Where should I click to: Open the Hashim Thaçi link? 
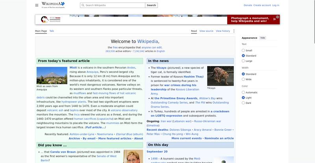click(193, 76)
